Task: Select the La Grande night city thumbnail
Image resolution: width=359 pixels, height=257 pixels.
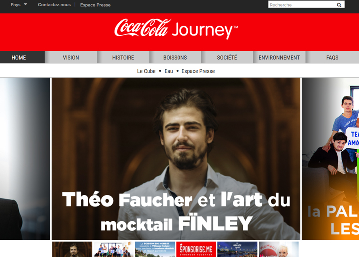Action: (x=237, y=249)
